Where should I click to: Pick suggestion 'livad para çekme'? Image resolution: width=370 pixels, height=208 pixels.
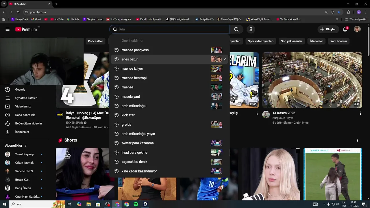pyautogui.click(x=169, y=153)
